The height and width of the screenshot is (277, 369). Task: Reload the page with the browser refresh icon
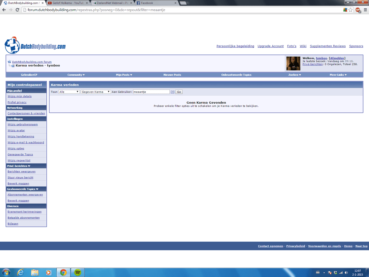[x=18, y=10]
